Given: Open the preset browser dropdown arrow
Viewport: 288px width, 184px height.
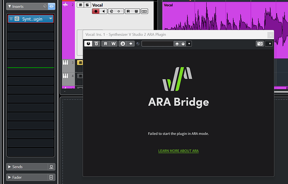Looking at the screenshot, I should [189, 44].
